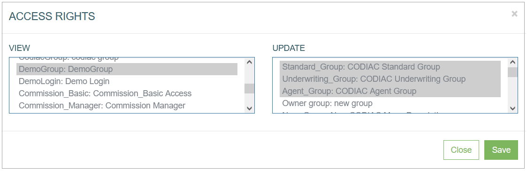
Task: Select Agent_Group: CODIAC Agent Group
Action: (390, 91)
